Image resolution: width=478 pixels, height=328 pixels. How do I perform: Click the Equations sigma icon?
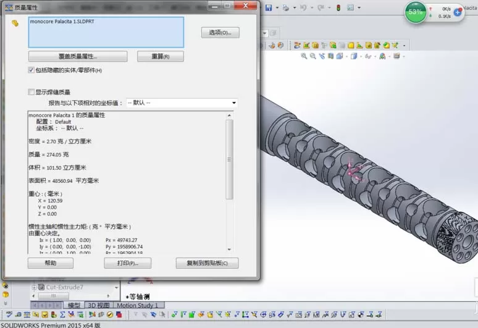62,314
